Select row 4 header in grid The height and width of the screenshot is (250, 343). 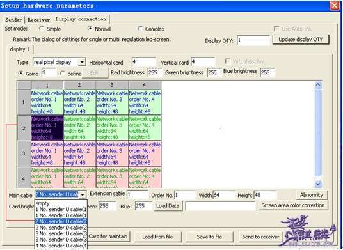click(x=24, y=177)
